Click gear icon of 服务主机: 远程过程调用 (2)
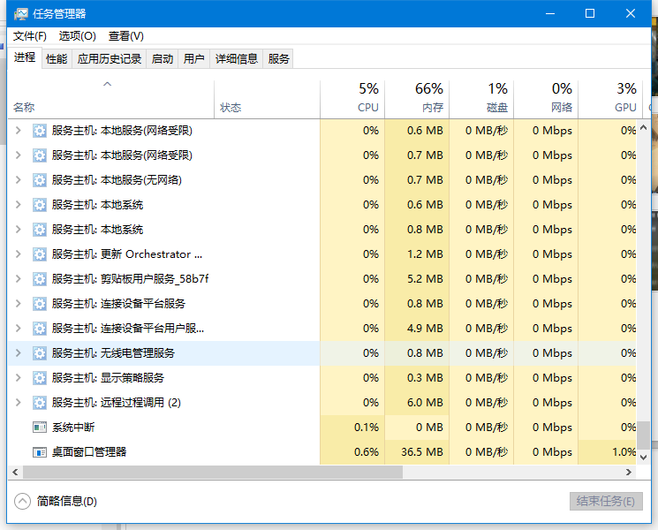The height and width of the screenshot is (530, 658). [40, 404]
